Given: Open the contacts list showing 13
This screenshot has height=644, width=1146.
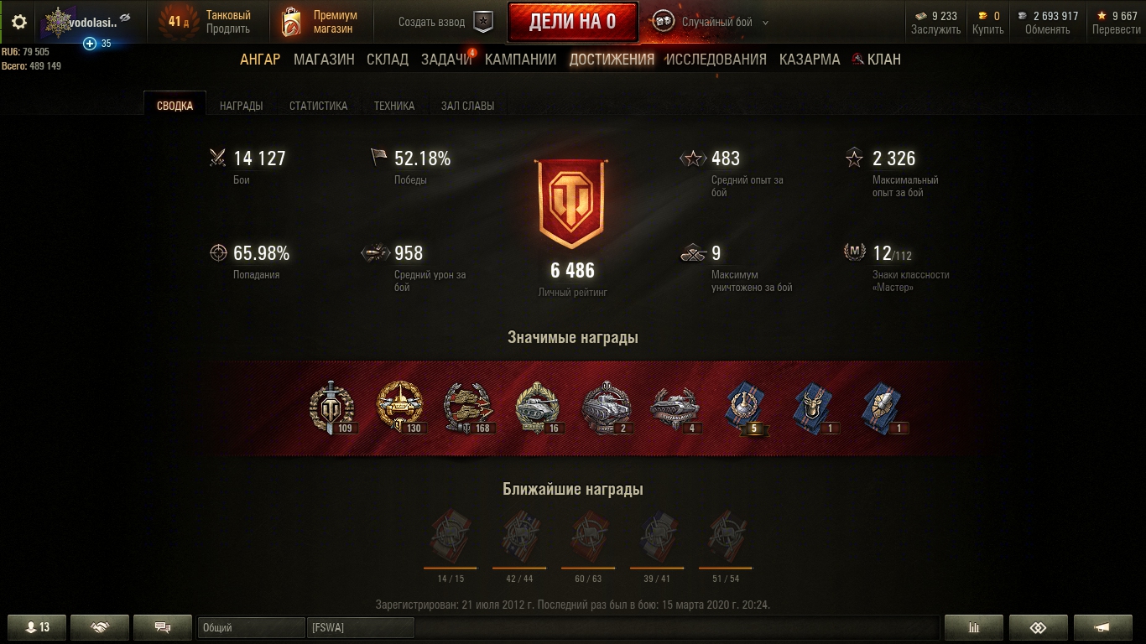Looking at the screenshot, I should pos(37,627).
